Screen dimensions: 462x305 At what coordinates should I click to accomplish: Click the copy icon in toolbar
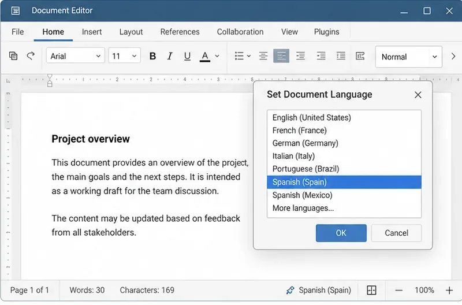pyautogui.click(x=13, y=55)
